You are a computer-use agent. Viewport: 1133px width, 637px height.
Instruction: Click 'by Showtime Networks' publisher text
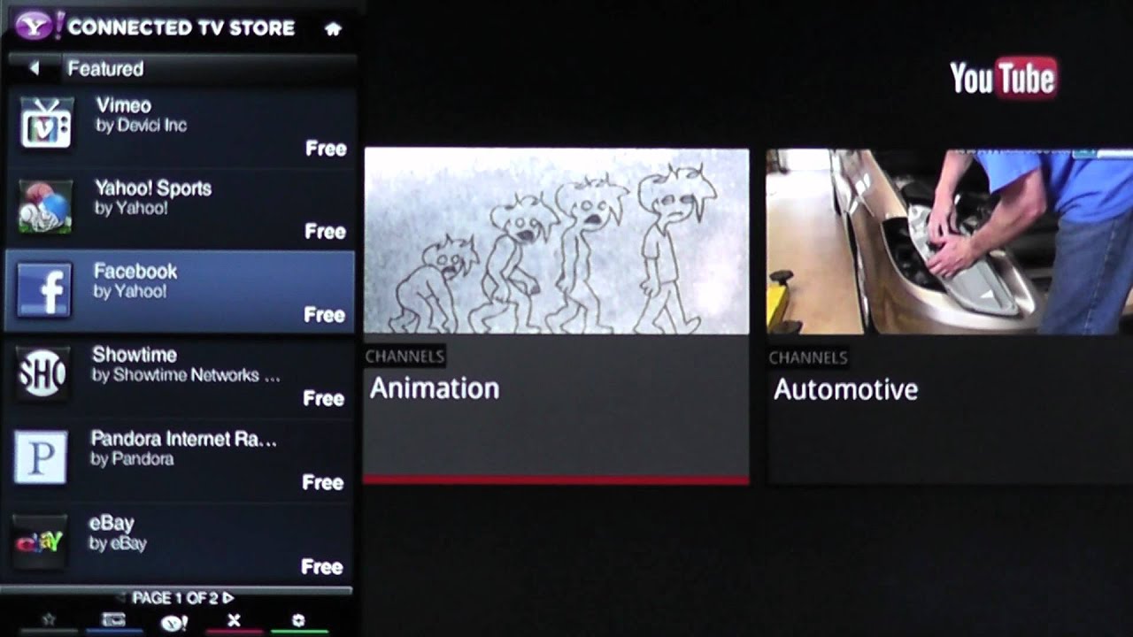click(186, 376)
